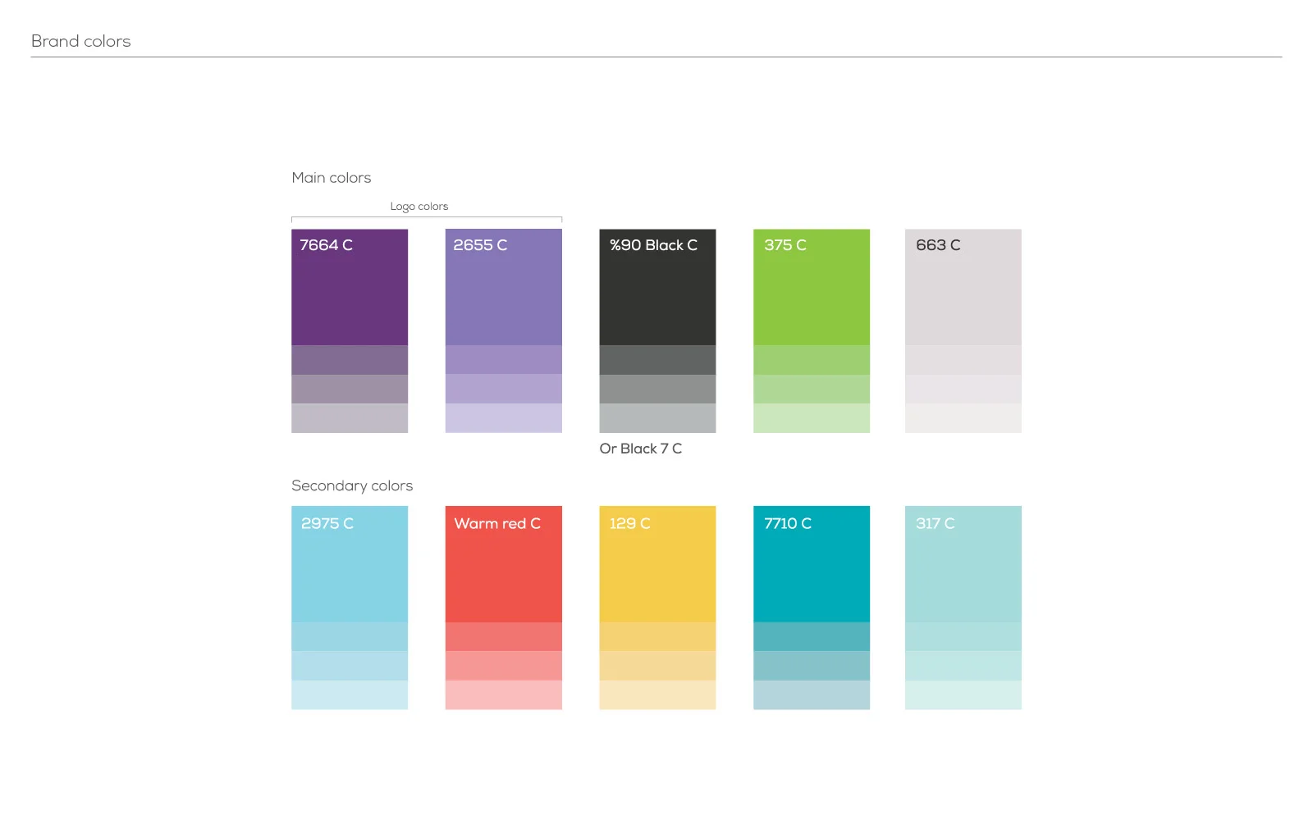Pick the lightest tint under 7710 C
This screenshot has width=1313, height=820.
[x=812, y=695]
